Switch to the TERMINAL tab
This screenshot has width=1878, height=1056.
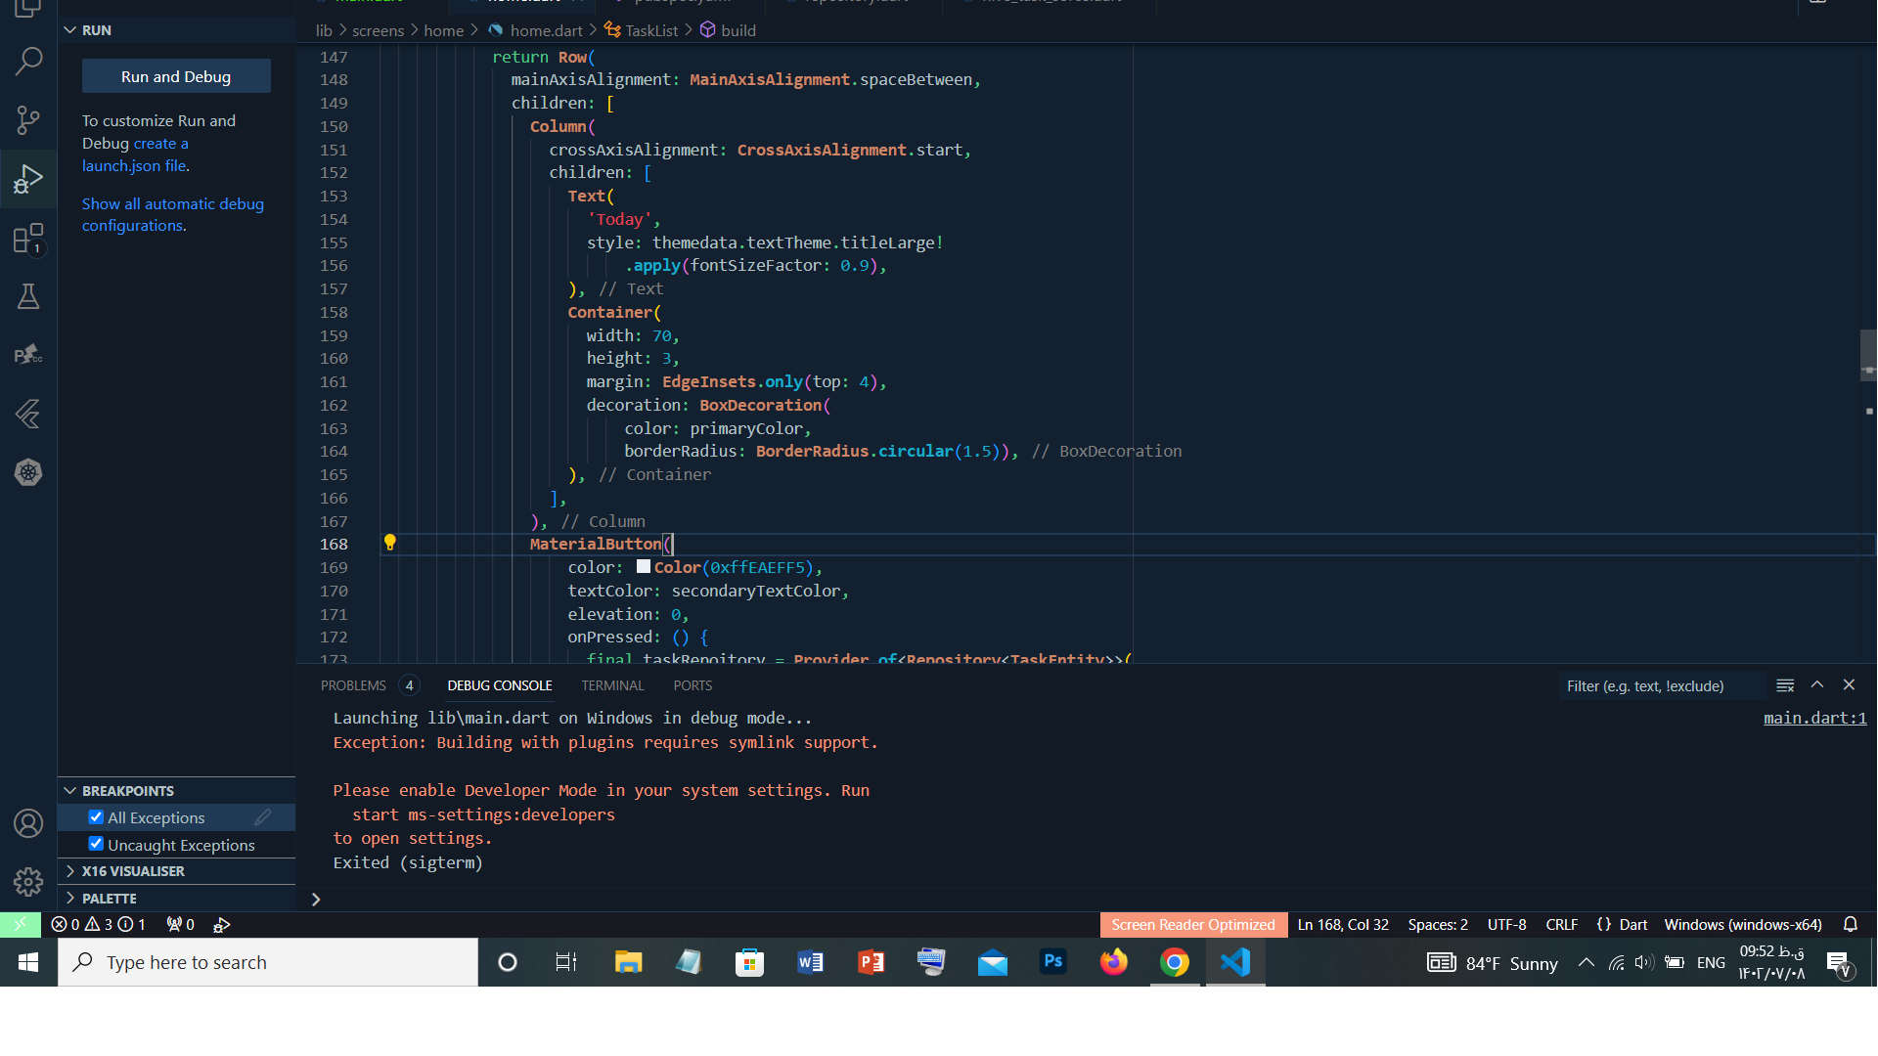[612, 685]
